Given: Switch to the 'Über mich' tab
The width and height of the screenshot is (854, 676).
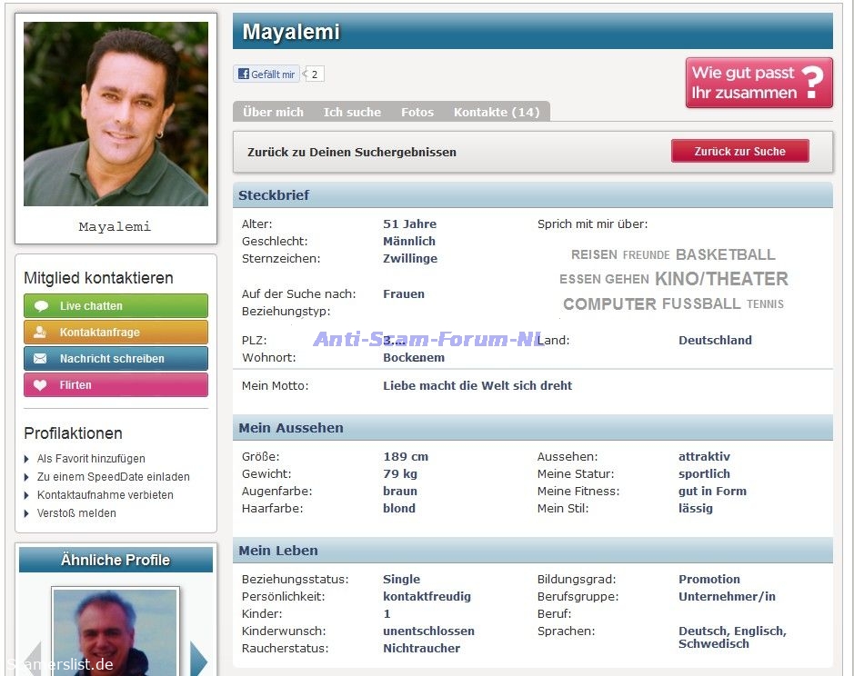Looking at the screenshot, I should (x=273, y=112).
